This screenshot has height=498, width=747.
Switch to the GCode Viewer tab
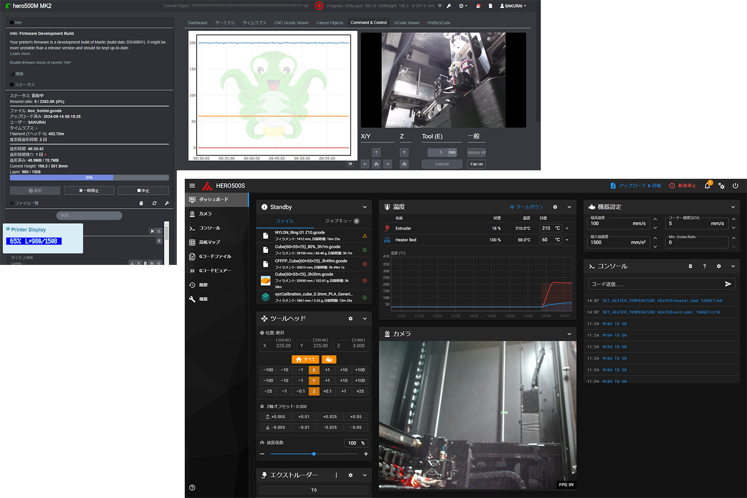pyautogui.click(x=407, y=22)
